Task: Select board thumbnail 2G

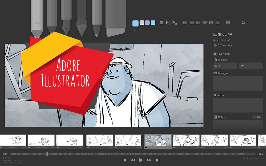Action: (x=70, y=140)
